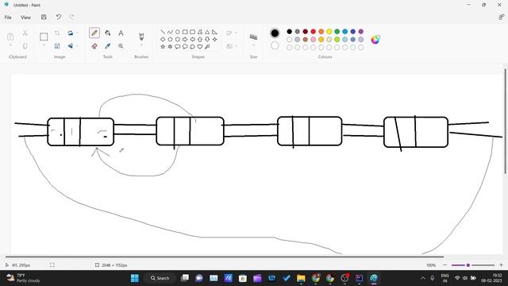Image resolution: width=508 pixels, height=286 pixels.
Task: Pick the Eraser tool
Action: pos(94,46)
